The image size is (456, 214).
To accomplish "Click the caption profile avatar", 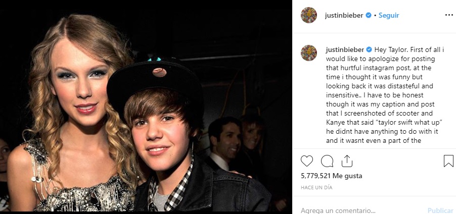I will (x=308, y=53).
